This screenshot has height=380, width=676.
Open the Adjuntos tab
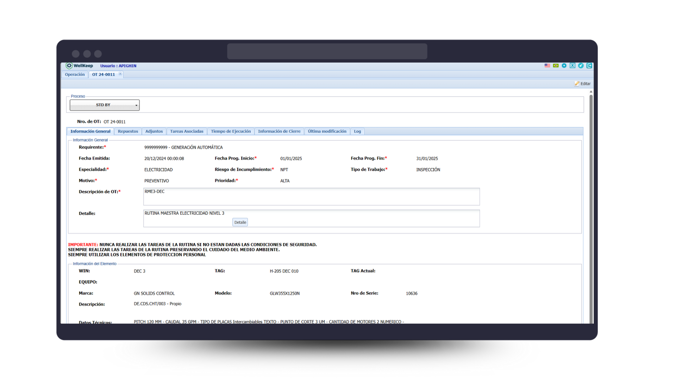154,132
